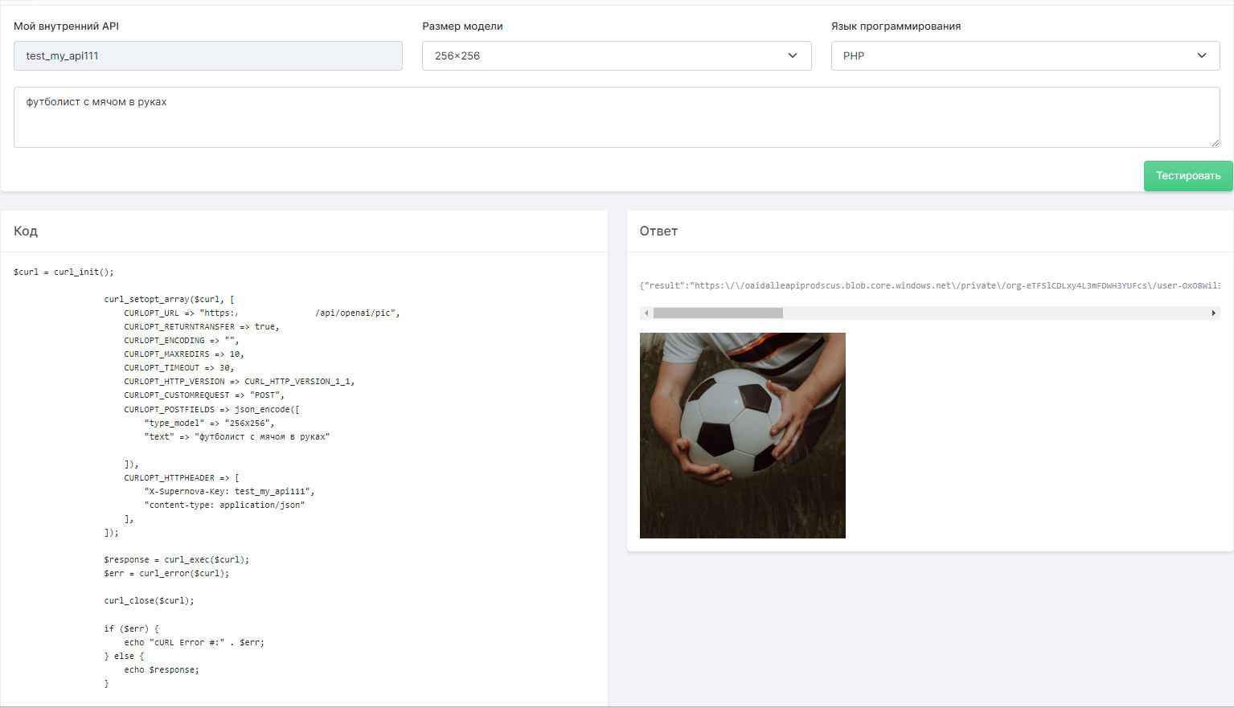Click the generated soccer ball image
This screenshot has height=708, width=1234.
(x=743, y=436)
